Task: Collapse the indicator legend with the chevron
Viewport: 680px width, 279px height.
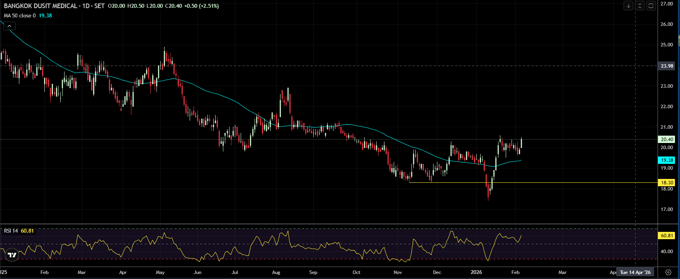Action: coord(9,26)
